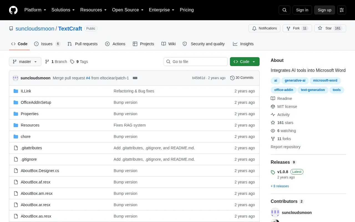Click the Go to file field
The image size is (355, 222).
(x=196, y=62)
